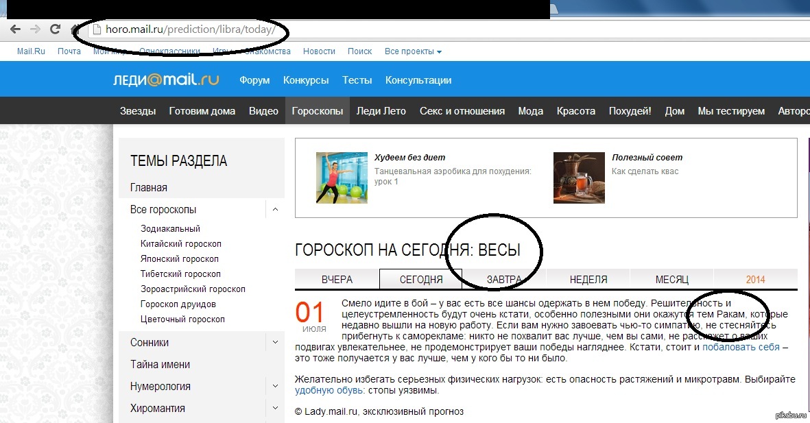Collapse the Все гороскопы section arrow
This screenshot has width=810, height=423.
(275, 209)
